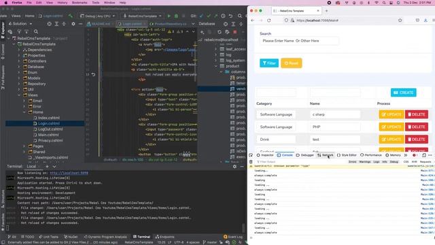Toggle the Logs filter in the console

pos(376,162)
